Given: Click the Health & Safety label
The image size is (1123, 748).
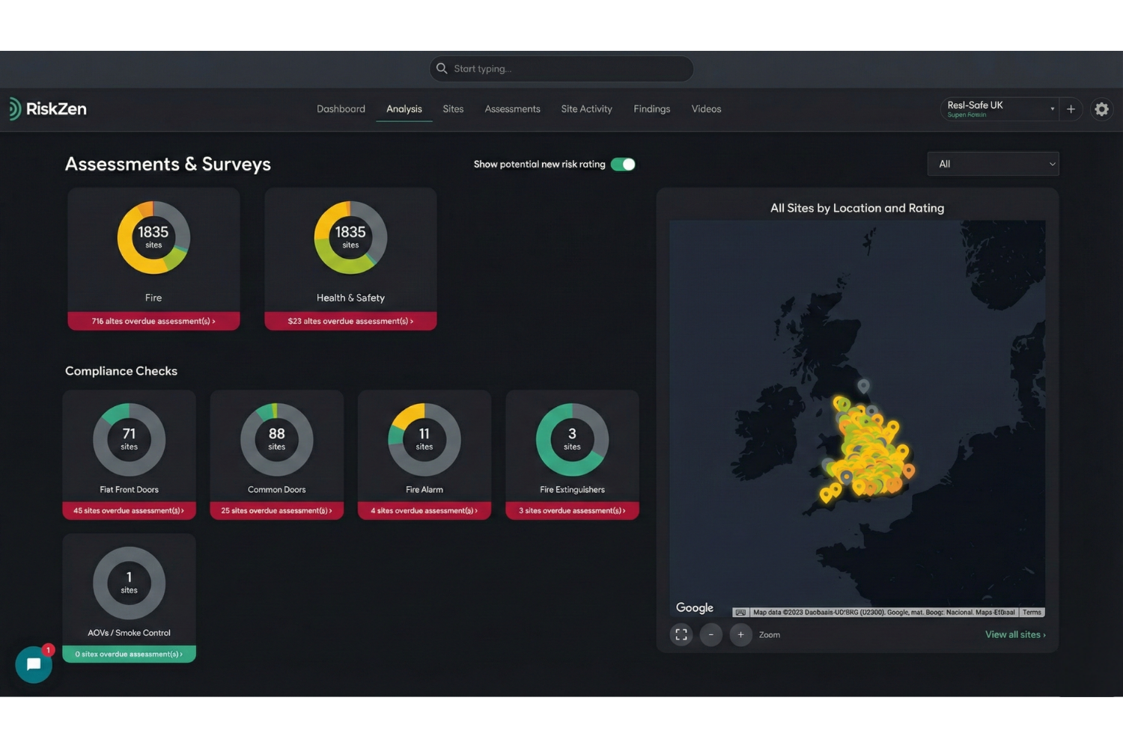Looking at the screenshot, I should point(350,298).
